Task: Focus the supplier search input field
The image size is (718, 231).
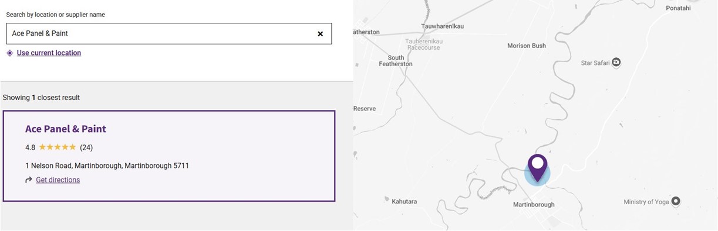Action: point(169,34)
